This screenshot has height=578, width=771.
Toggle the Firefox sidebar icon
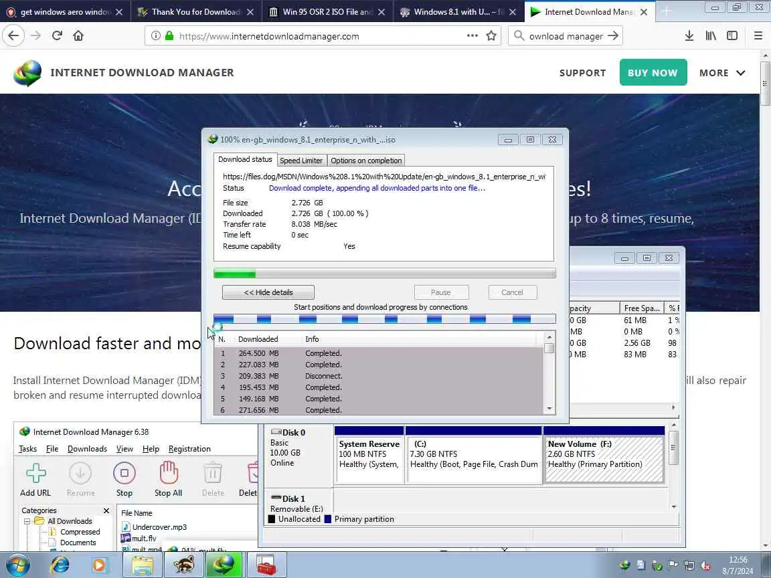tap(732, 35)
